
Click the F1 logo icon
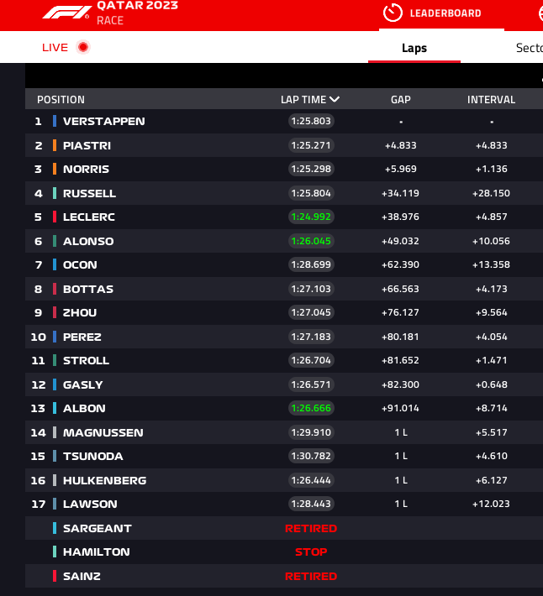click(66, 12)
